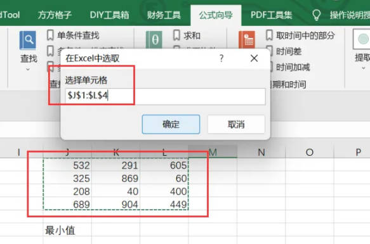370x244 pixels.
Task: Click the 操作说明搜索 search box
Action: (x=350, y=15)
